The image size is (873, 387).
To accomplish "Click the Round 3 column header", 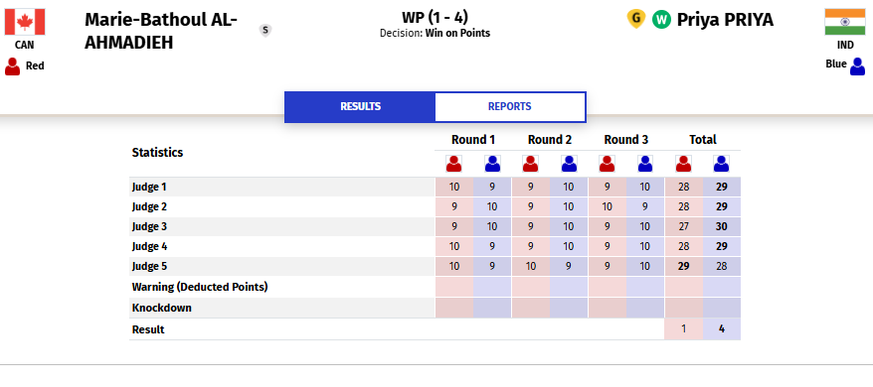I will click(x=625, y=140).
